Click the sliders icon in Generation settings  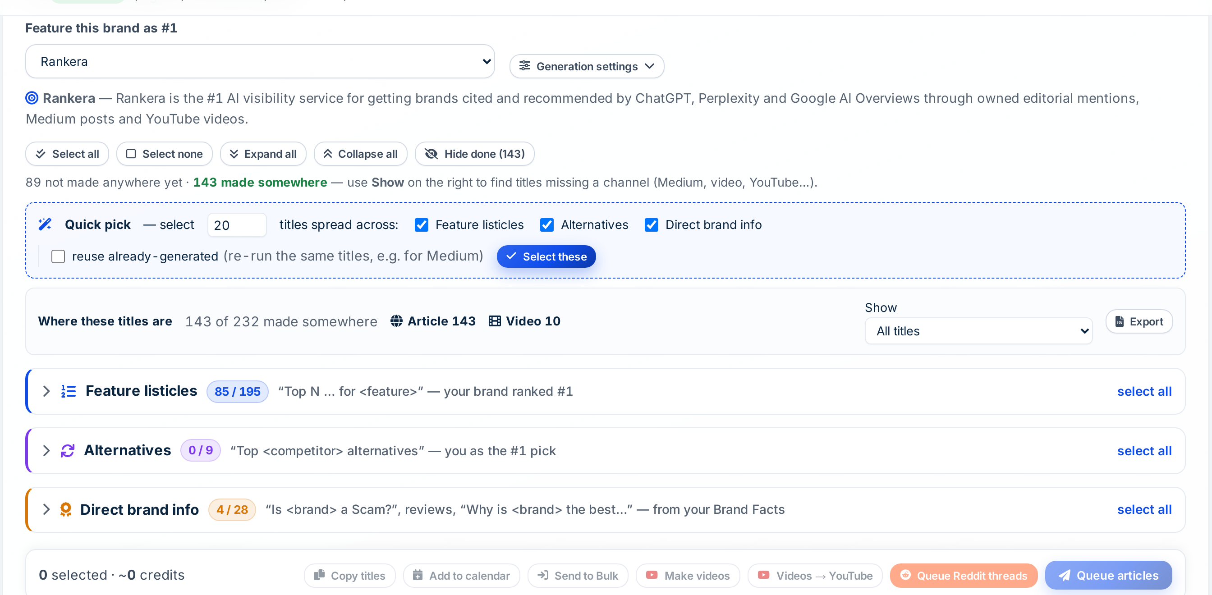click(x=524, y=66)
